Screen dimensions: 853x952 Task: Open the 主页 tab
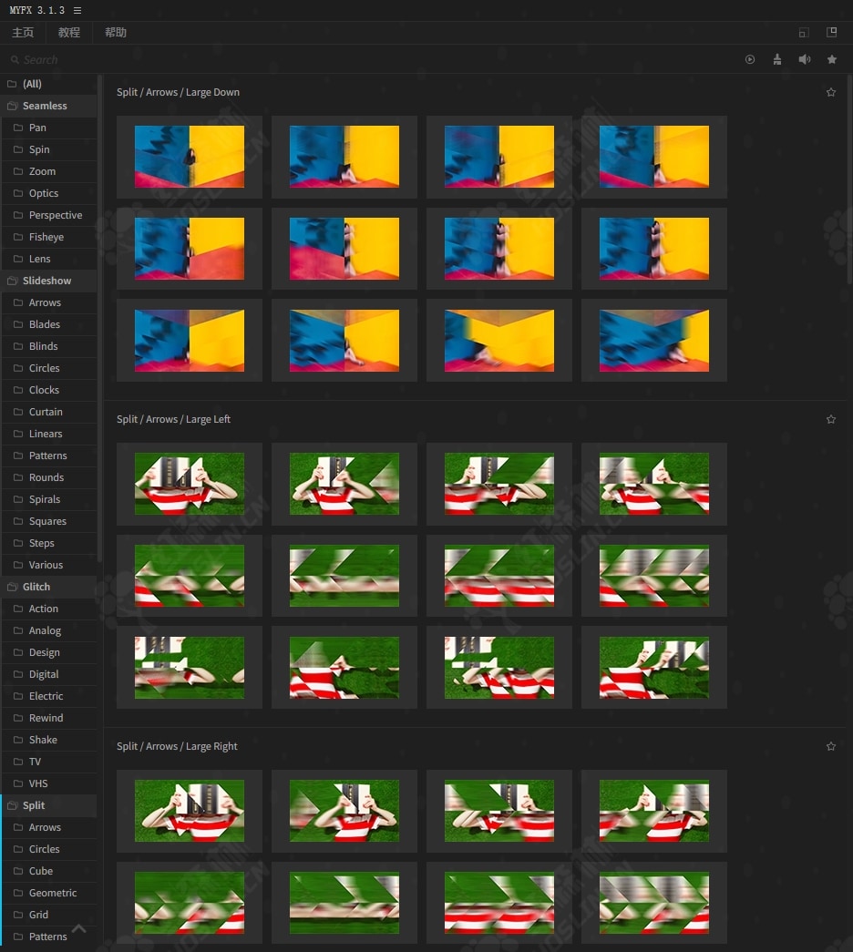coord(23,33)
